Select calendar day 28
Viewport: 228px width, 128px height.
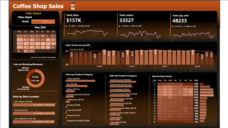(53, 47)
